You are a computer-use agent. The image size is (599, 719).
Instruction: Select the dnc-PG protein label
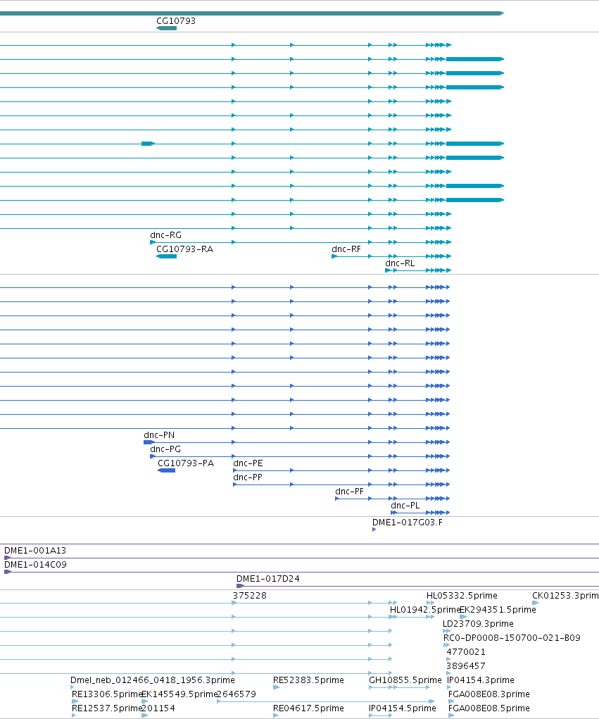point(165,449)
